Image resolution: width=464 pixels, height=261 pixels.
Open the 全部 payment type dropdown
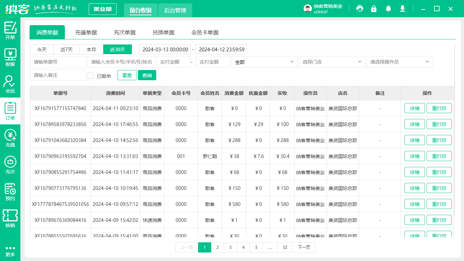[x=264, y=62]
